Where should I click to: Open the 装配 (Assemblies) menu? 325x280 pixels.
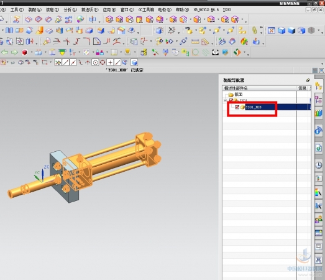35,10
